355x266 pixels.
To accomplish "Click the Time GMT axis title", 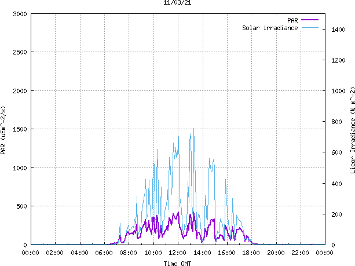I will (177, 264).
